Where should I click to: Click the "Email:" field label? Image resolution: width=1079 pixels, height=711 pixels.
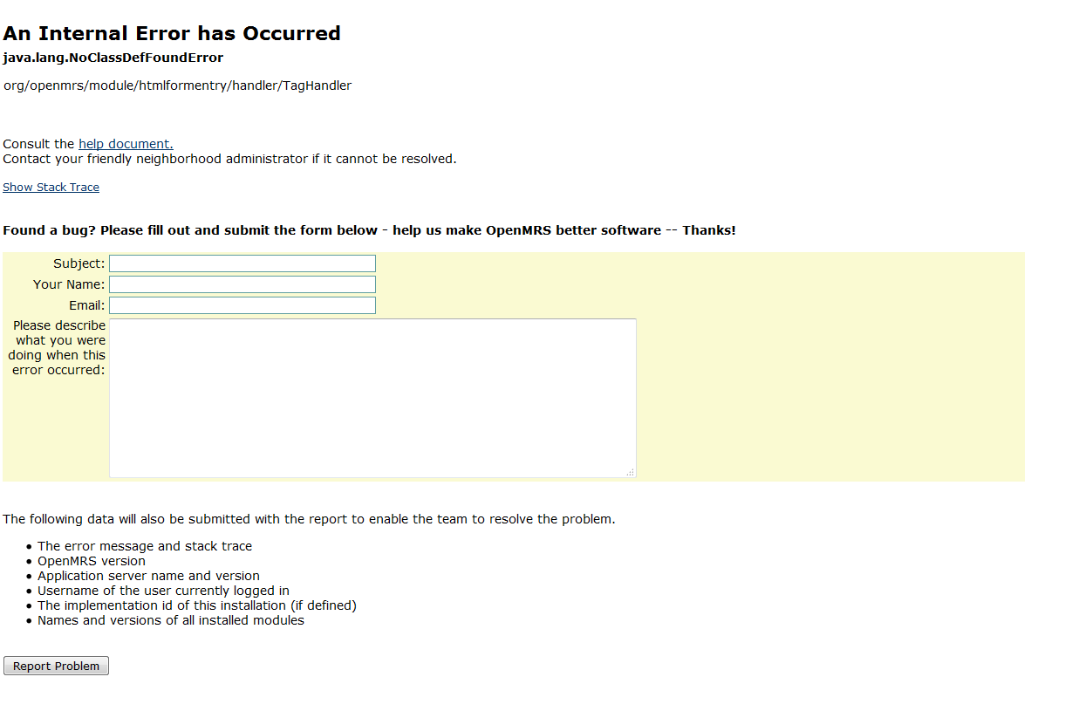click(86, 305)
